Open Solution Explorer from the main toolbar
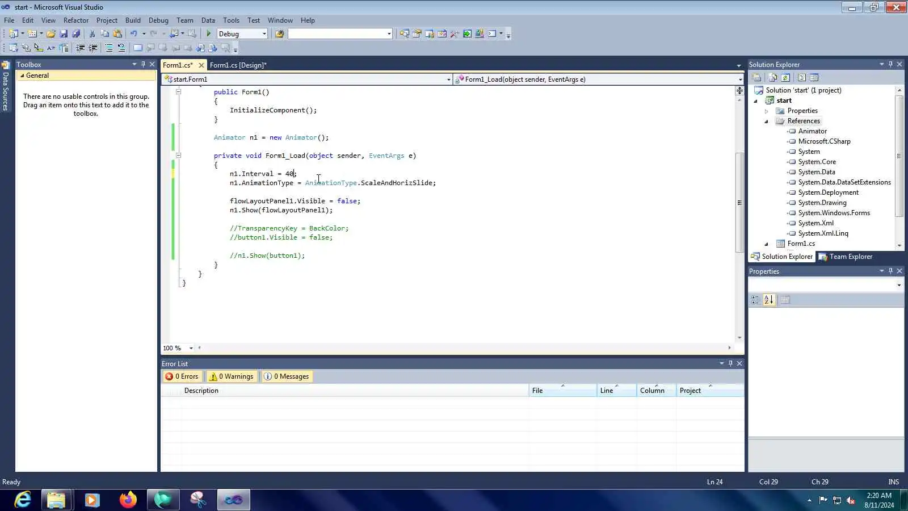Viewport: 908px width, 511px height. point(404,33)
